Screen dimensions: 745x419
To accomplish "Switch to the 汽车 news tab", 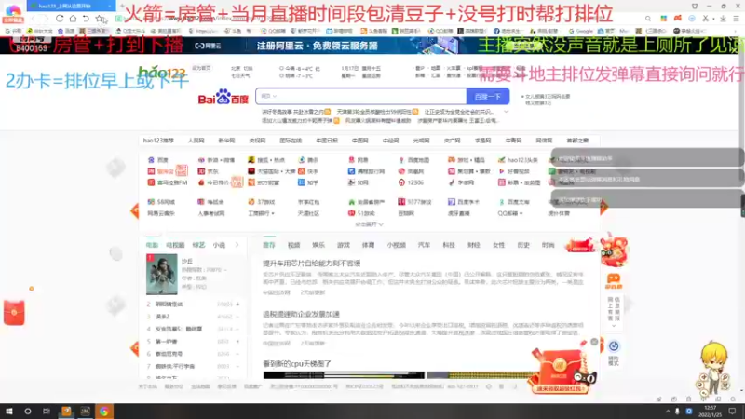I will [424, 245].
